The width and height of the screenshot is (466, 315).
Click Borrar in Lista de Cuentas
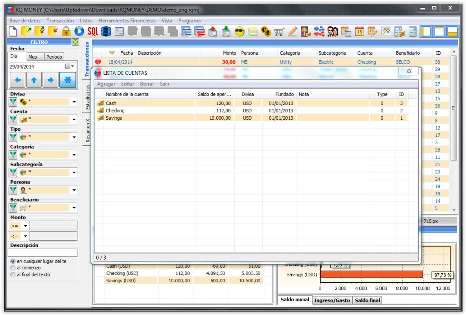pyautogui.click(x=147, y=84)
